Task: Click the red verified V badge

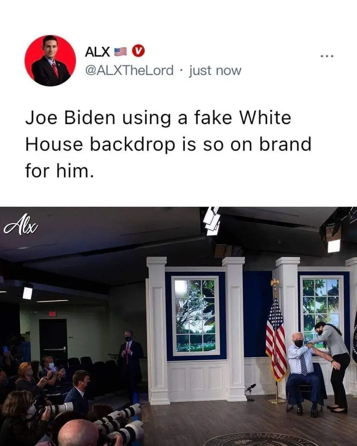Action: pyautogui.click(x=139, y=51)
